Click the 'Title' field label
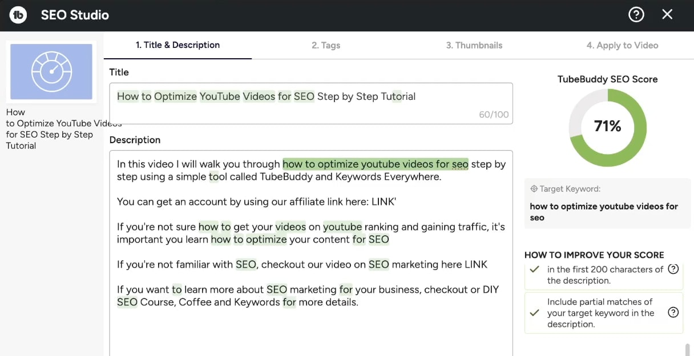The width and height of the screenshot is (694, 356). 119,72
